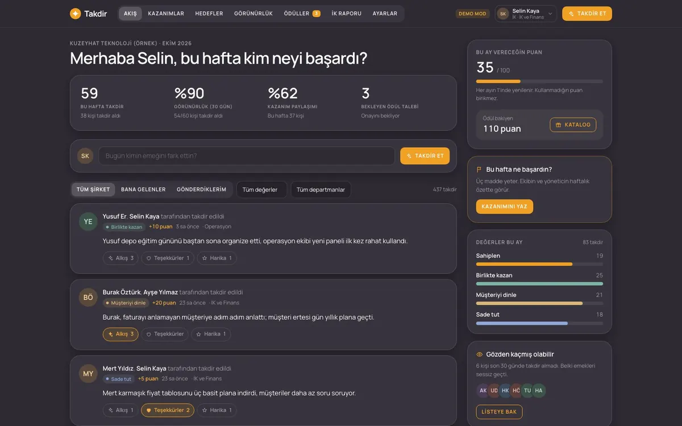The image size is (682, 426).
Task: Open the İK Raporu tab
Action: [347, 14]
